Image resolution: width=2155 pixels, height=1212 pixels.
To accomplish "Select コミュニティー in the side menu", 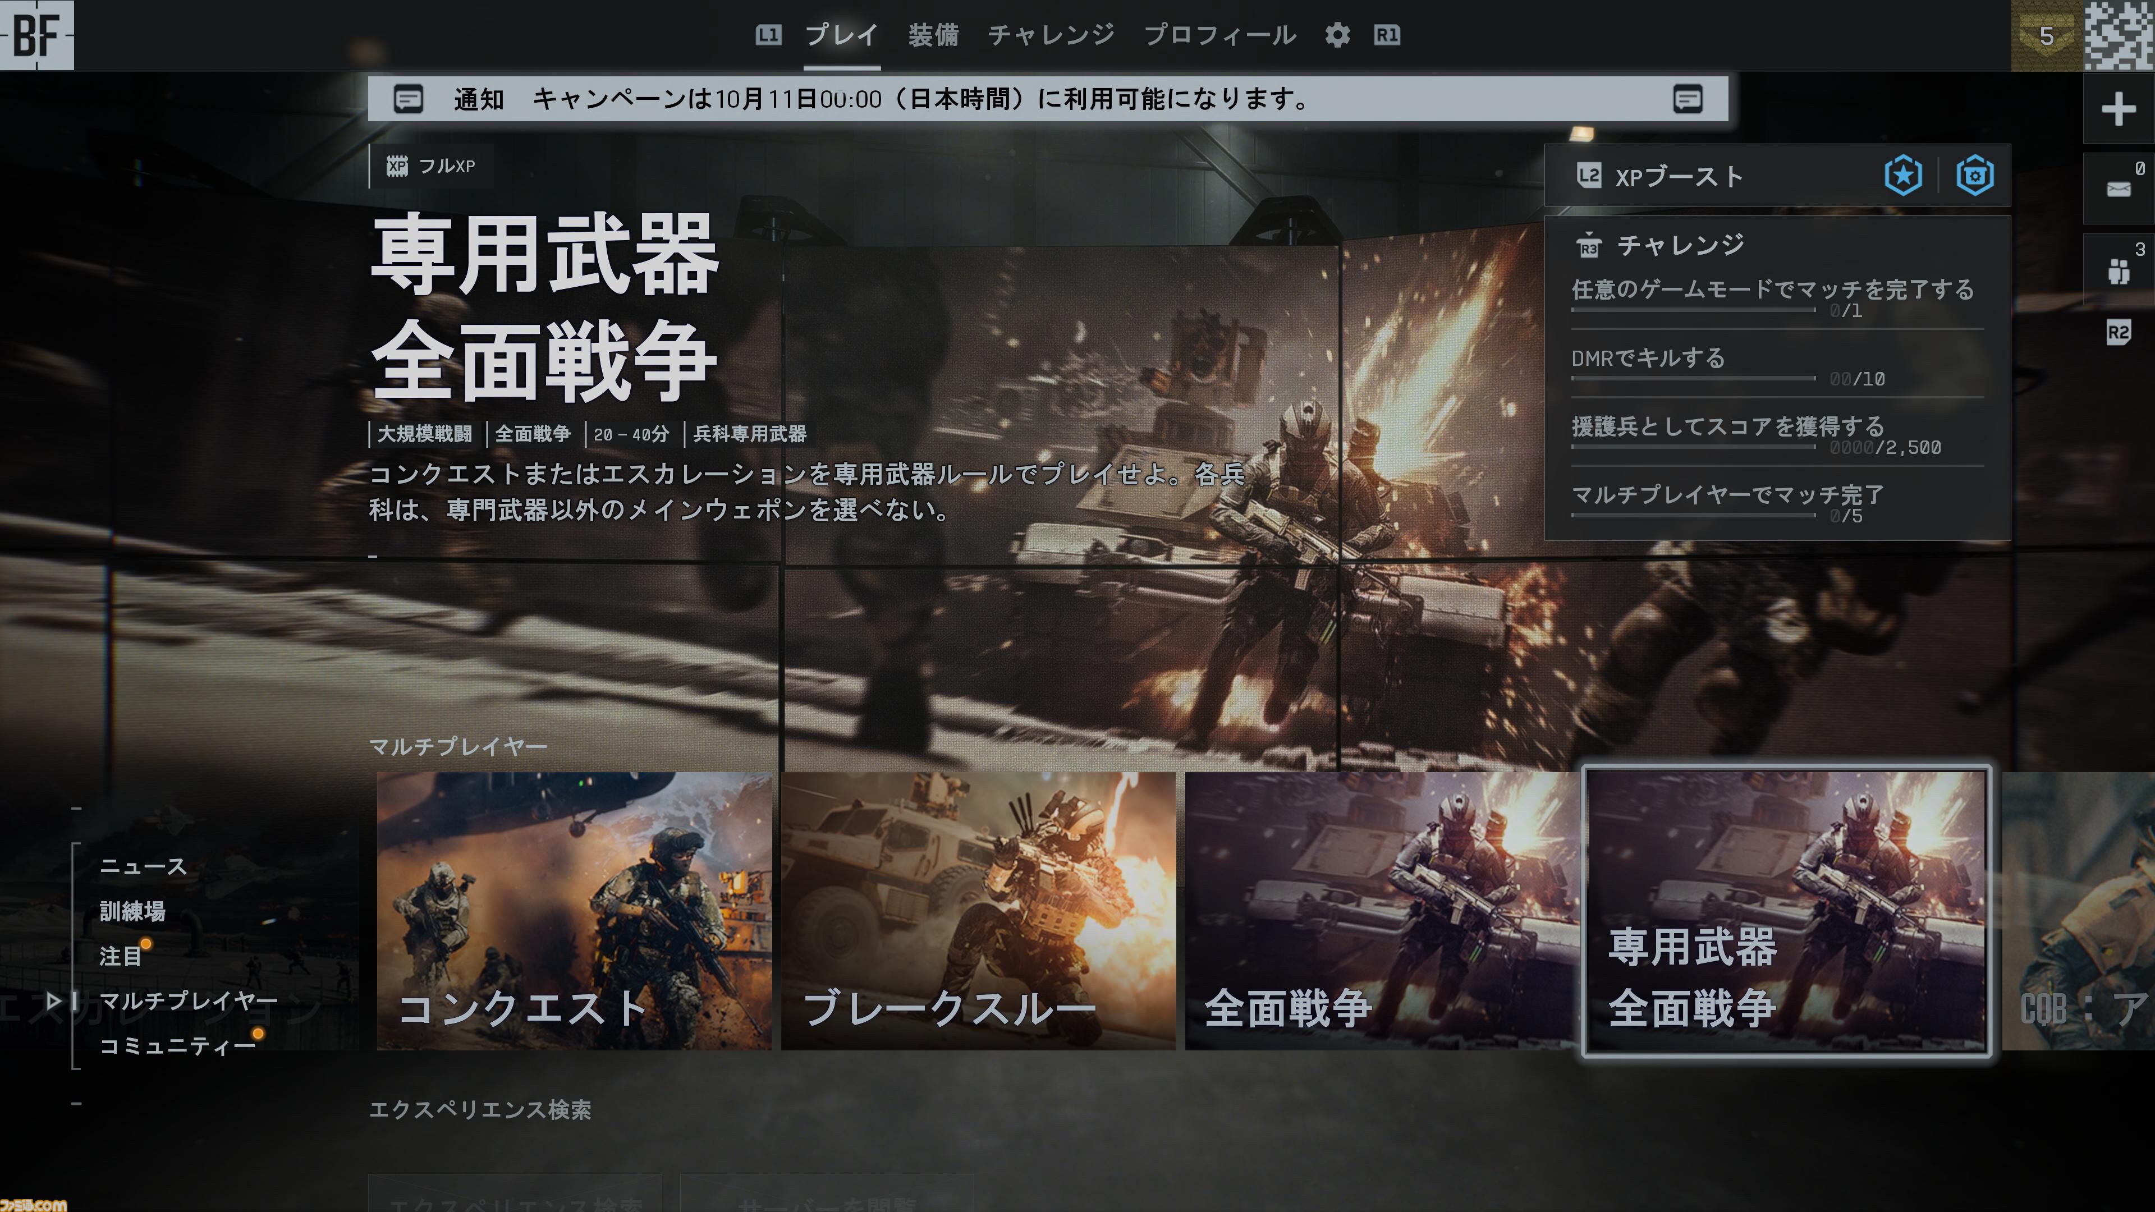I will tap(177, 1045).
